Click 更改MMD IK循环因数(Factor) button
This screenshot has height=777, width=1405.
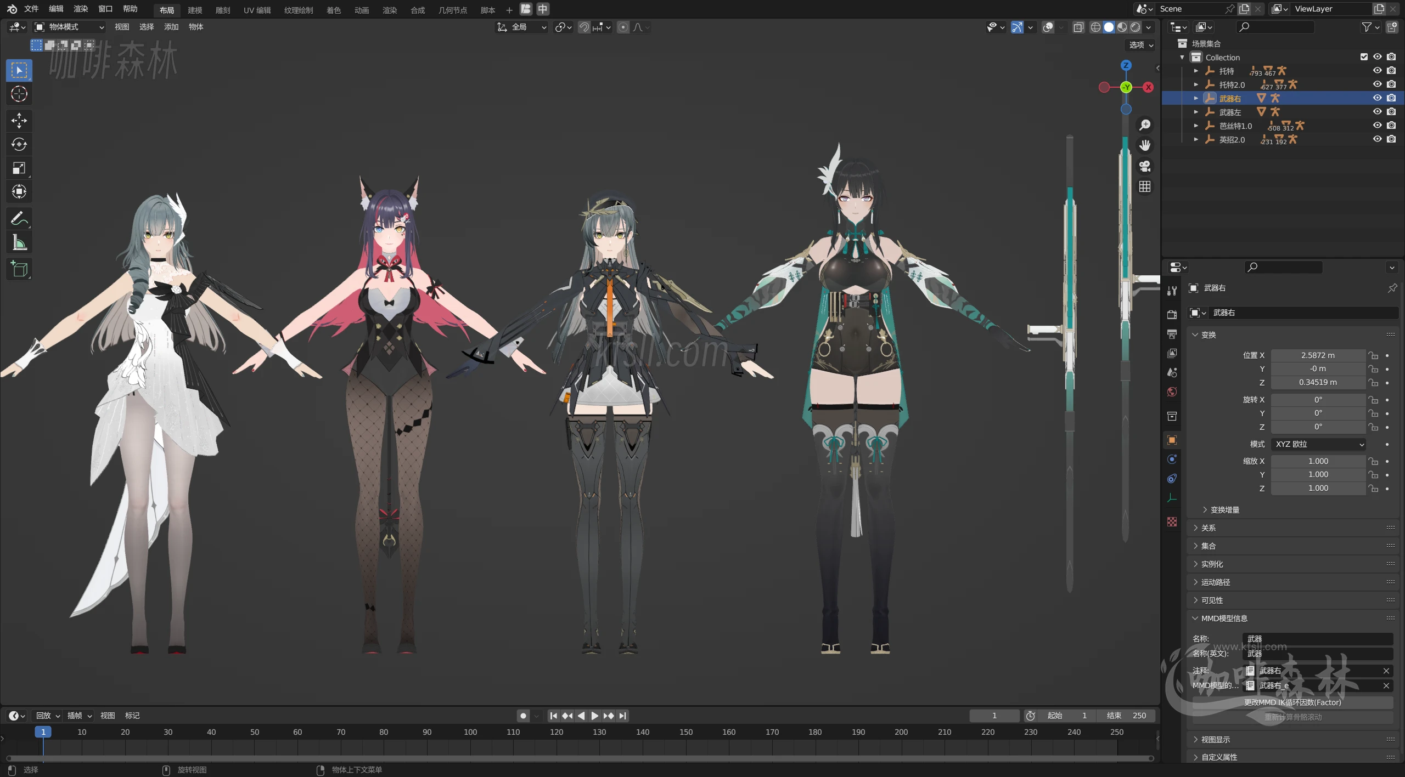click(1292, 702)
